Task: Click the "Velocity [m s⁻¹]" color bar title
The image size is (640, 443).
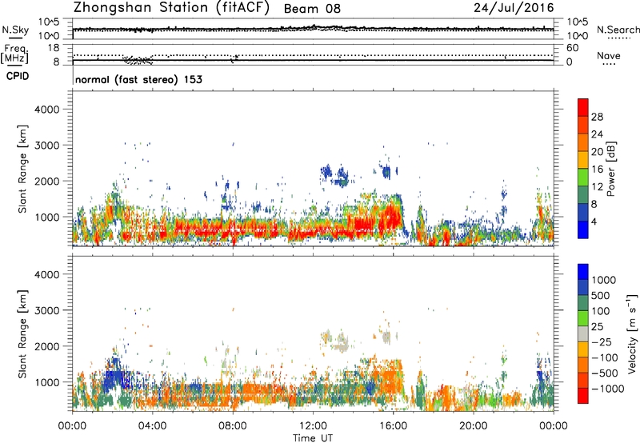Action: 632,333
